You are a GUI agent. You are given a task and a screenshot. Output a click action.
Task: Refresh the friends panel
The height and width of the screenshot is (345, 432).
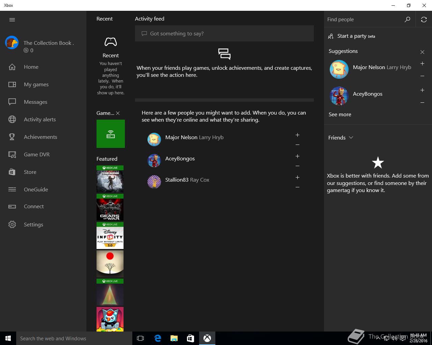(x=424, y=20)
